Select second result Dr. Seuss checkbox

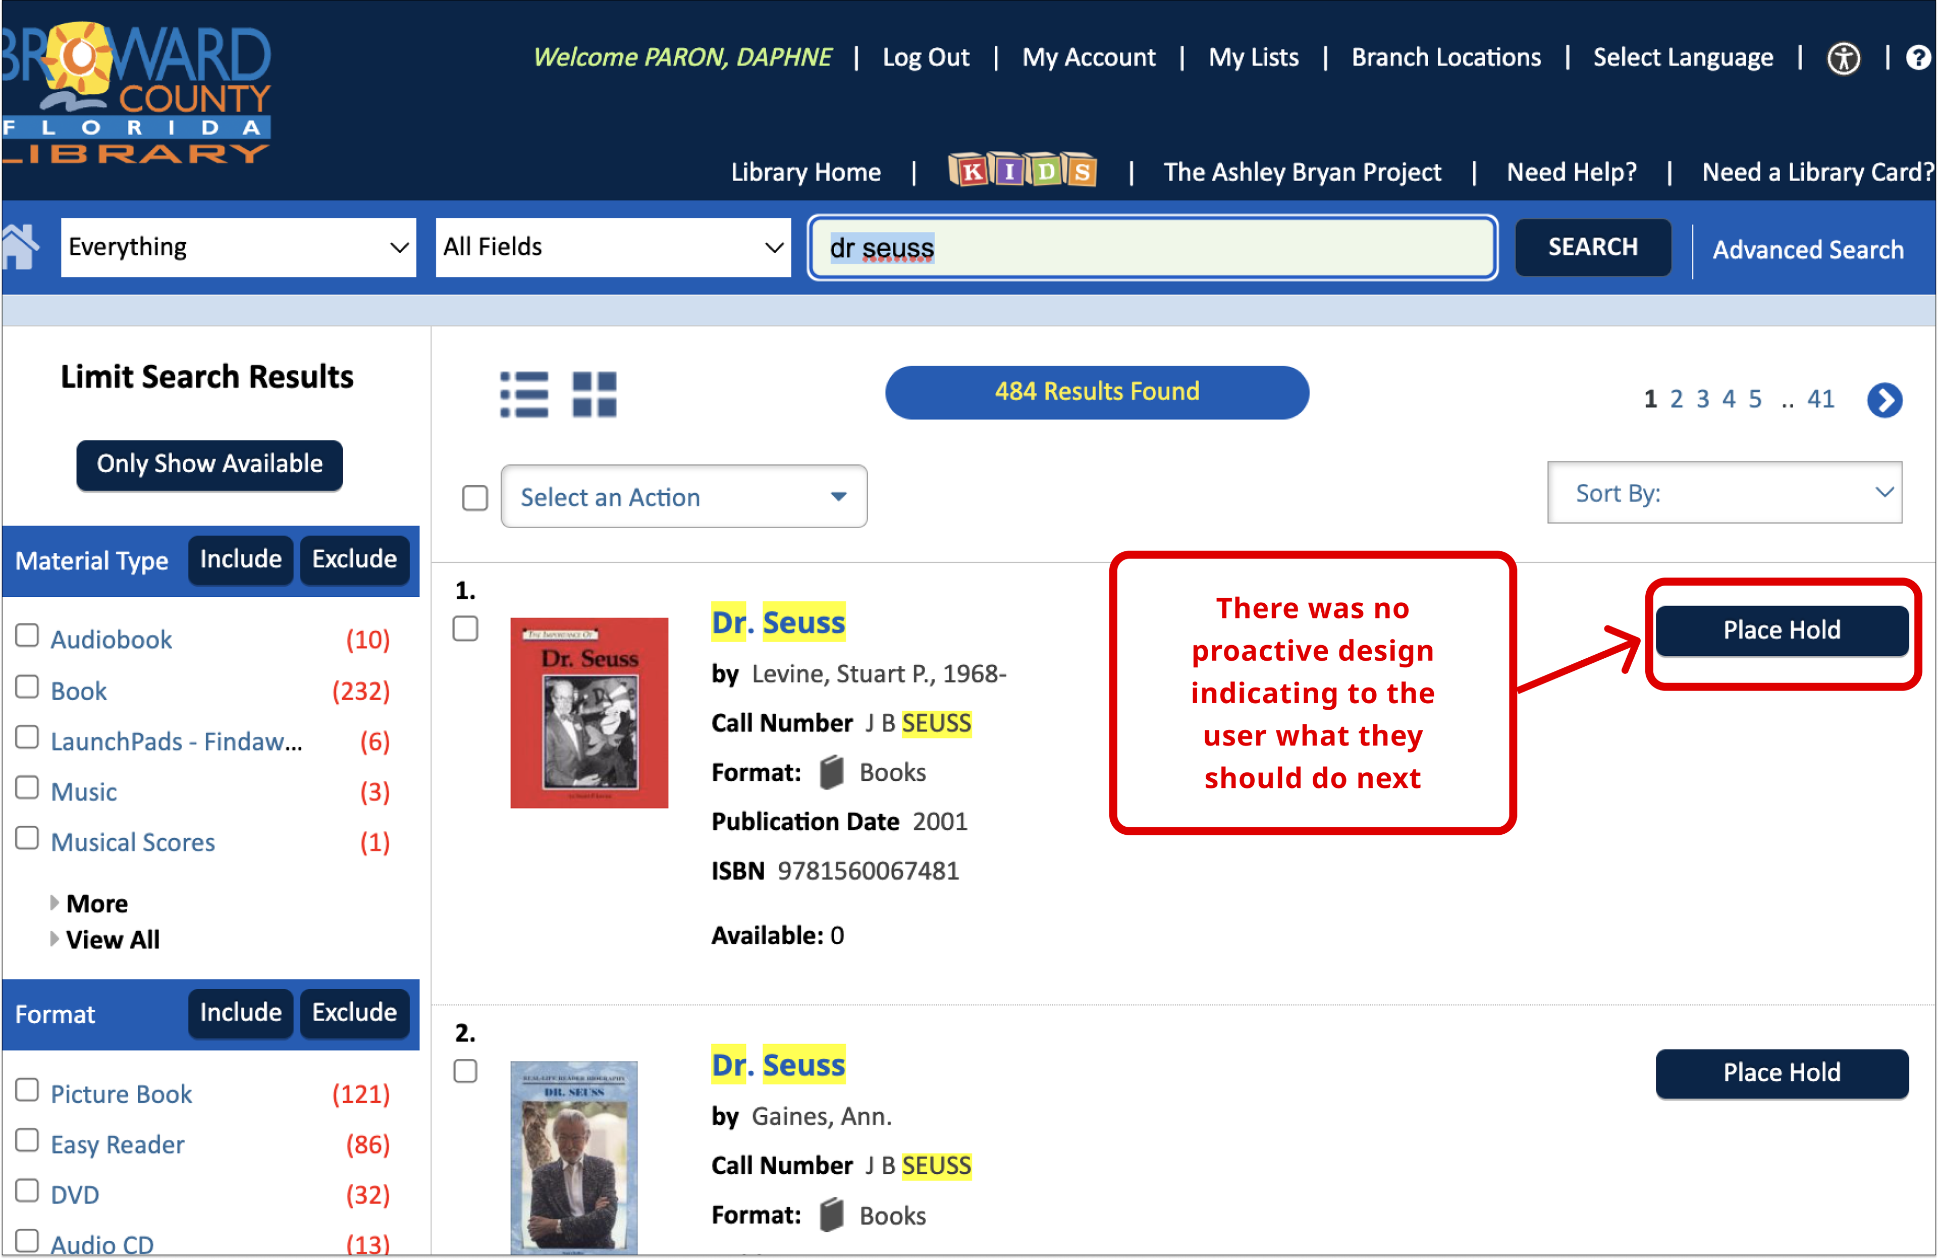tap(465, 1071)
